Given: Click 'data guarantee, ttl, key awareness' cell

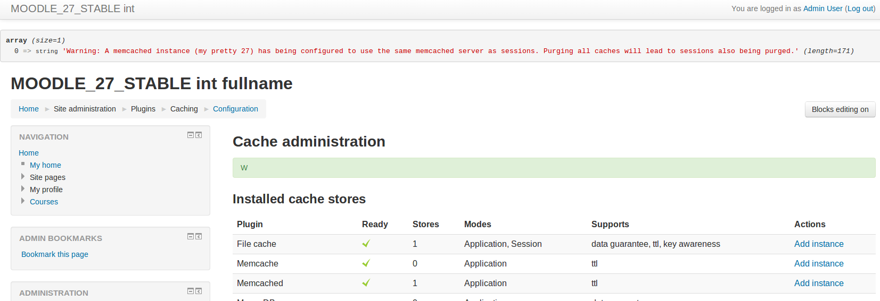Looking at the screenshot, I should [x=656, y=244].
